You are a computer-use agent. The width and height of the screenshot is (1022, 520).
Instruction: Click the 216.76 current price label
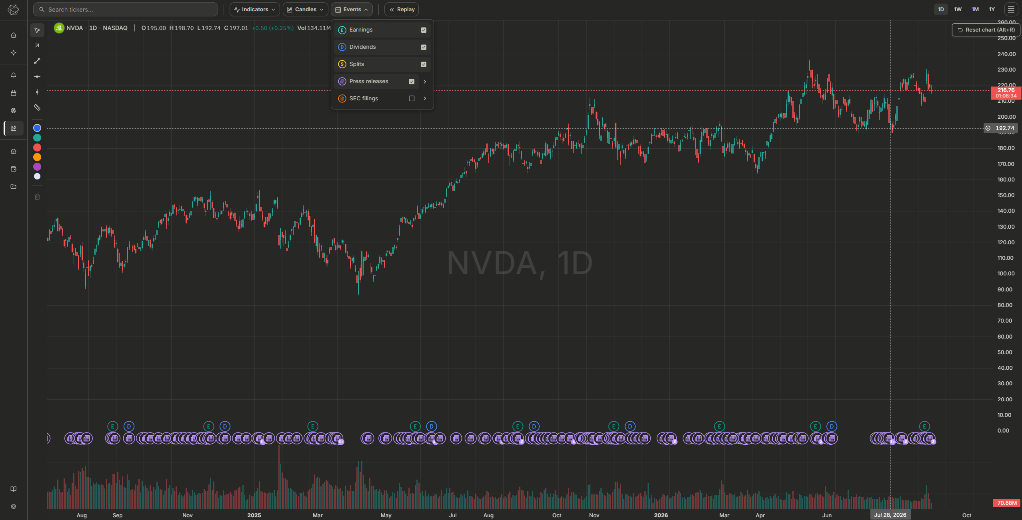tap(1006, 93)
